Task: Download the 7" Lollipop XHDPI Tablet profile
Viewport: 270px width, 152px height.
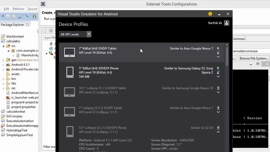Action: pos(218,108)
